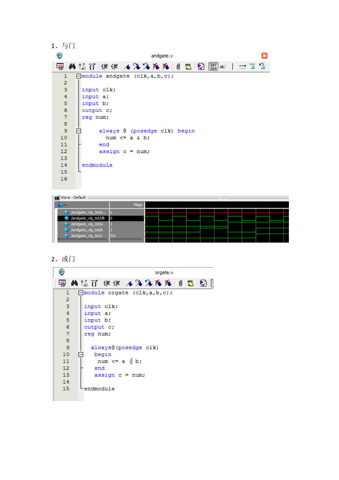Screen dimensions: 339x480
Task: Click the project files icon in orgate.v toolbar
Action: pos(62,283)
